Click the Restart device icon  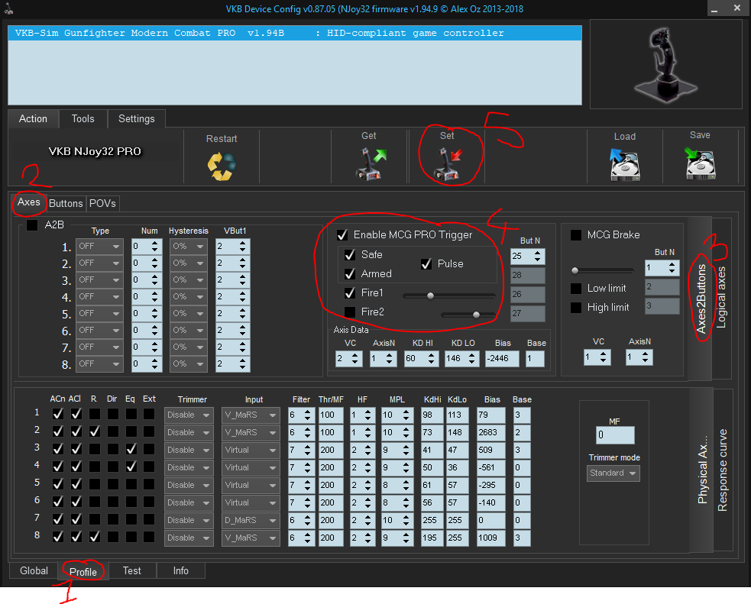(222, 166)
